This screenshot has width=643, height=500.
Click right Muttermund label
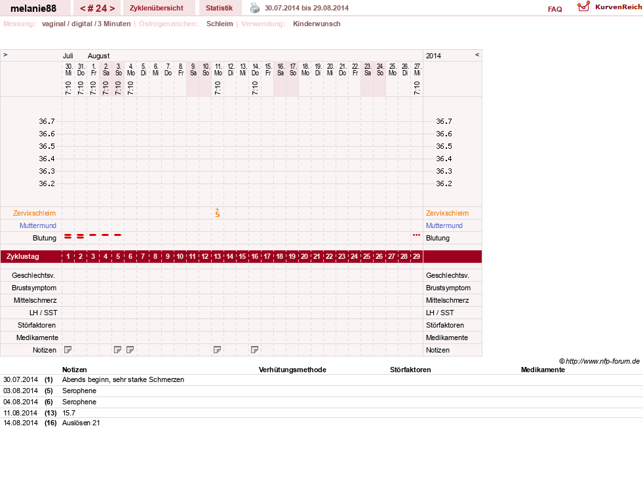coord(444,225)
